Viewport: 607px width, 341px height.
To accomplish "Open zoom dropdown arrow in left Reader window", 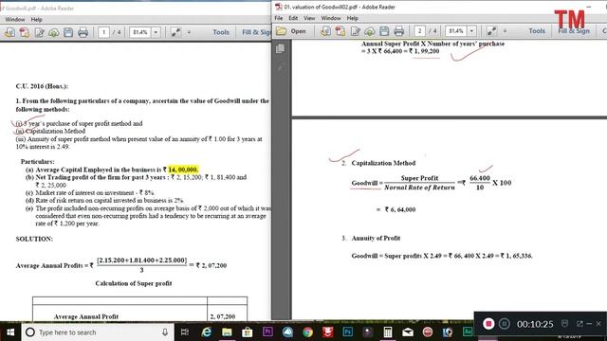I will 156,32.
